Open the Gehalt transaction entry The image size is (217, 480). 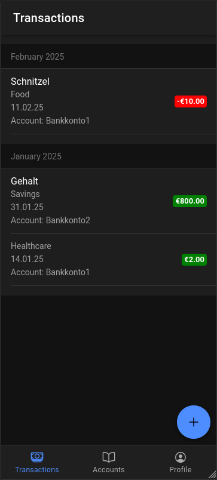click(x=109, y=201)
